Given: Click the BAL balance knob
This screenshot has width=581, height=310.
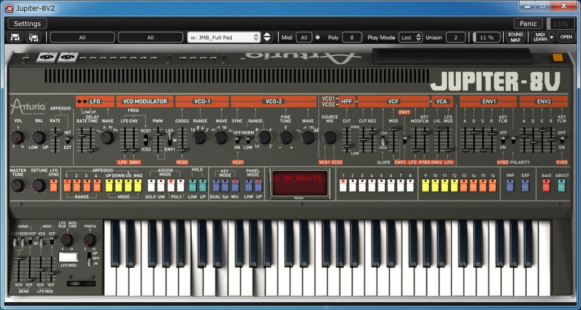Looking at the screenshot, I should click(x=39, y=138).
